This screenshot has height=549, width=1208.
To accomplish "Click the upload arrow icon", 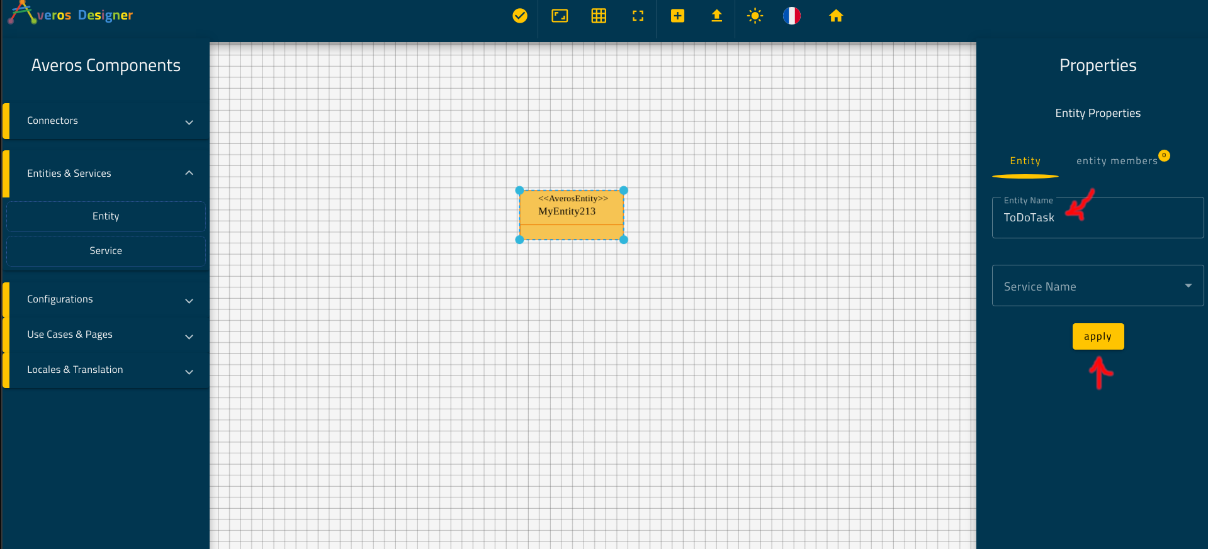I will [x=716, y=16].
